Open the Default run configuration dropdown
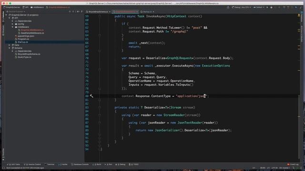 [x=258, y=8]
